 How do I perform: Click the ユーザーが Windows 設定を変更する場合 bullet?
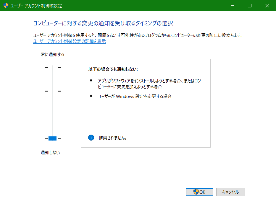click(x=135, y=96)
